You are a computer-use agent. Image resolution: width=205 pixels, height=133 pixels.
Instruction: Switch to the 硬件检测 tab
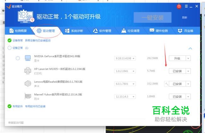pos(159,31)
